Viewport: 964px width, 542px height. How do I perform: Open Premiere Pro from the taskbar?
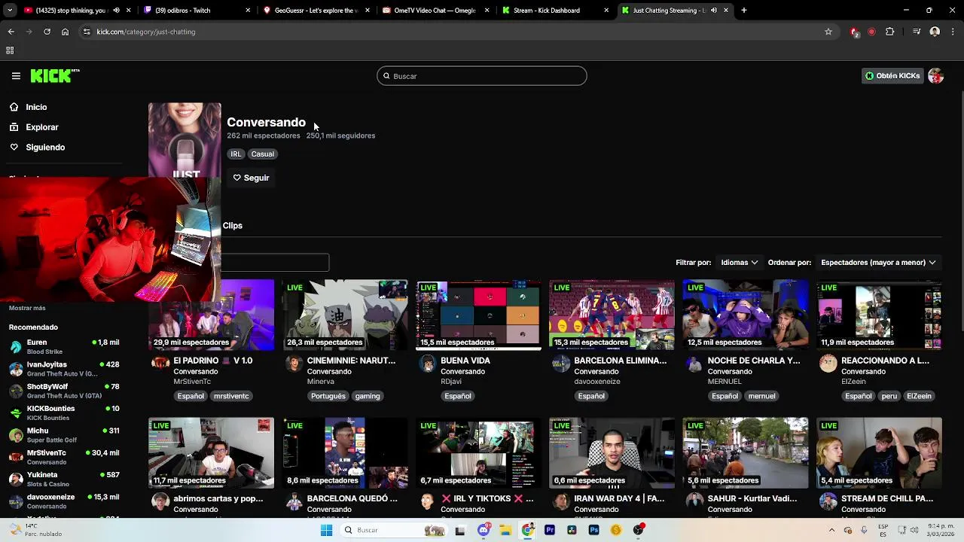coord(550,530)
